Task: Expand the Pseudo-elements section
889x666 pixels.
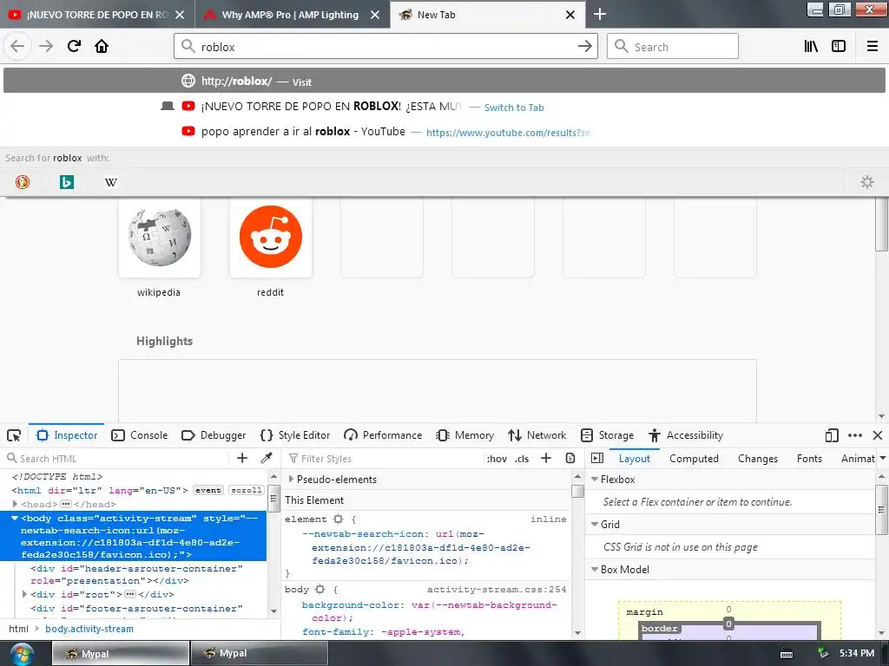Action: point(291,479)
